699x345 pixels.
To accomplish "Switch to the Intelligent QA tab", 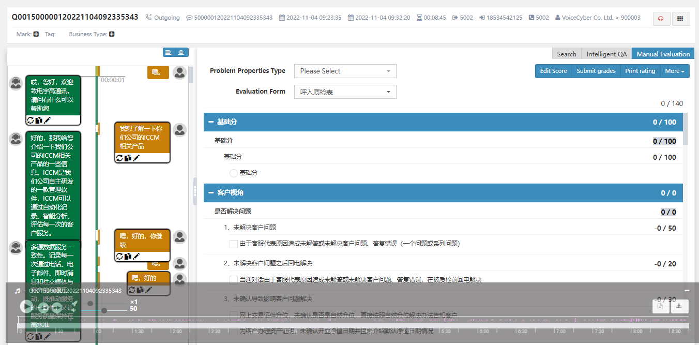I will click(606, 54).
